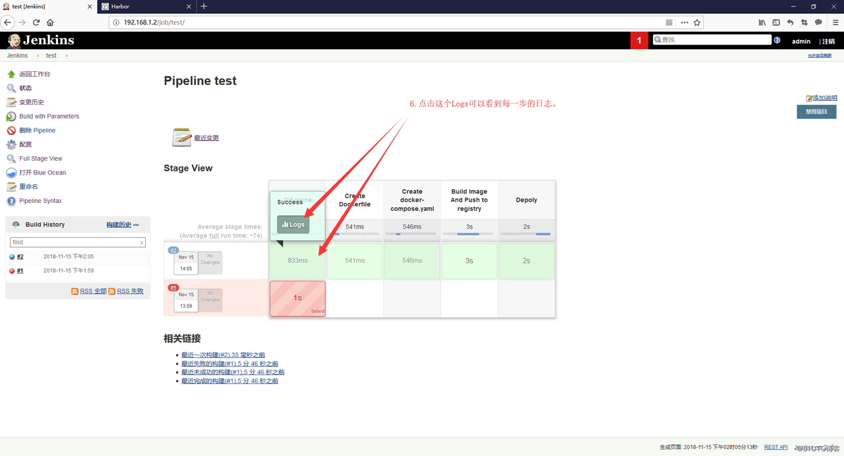Click the browser reload icon
Screen dimensions: 844x456
pos(36,22)
